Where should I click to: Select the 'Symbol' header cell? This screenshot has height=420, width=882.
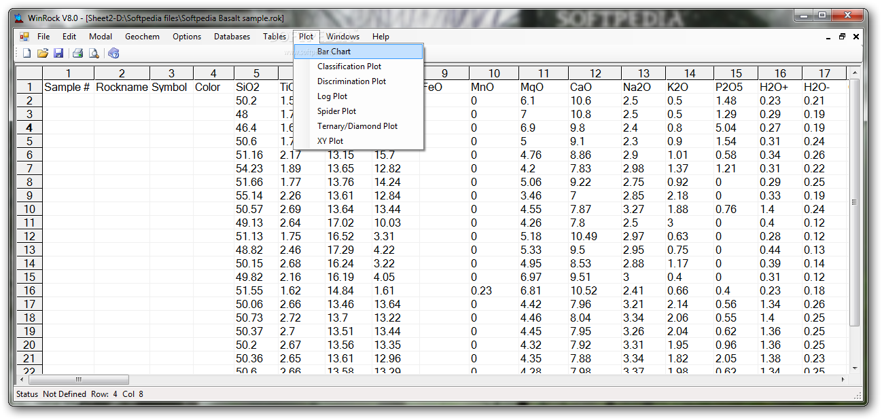(x=172, y=87)
